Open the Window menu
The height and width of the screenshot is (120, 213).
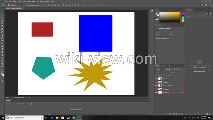click(47, 2)
